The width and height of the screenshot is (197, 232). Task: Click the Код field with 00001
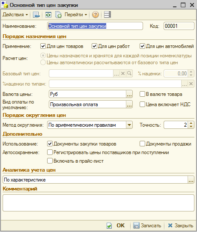pyautogui.click(x=179, y=26)
